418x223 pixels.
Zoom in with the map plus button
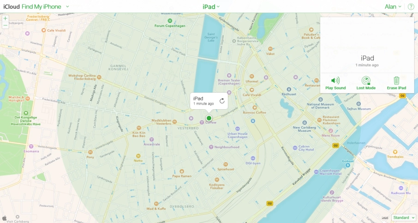point(6,18)
